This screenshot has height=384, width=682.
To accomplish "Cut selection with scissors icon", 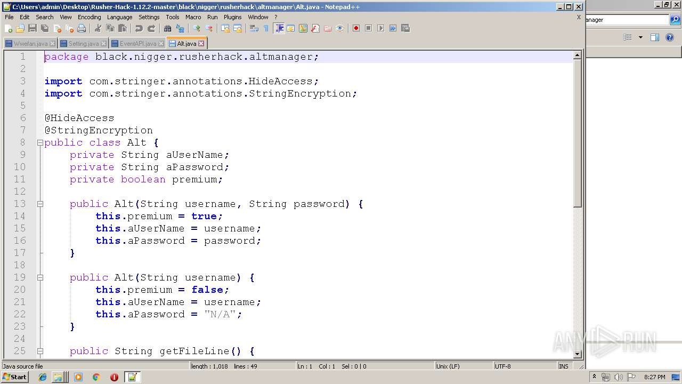I will coord(98,28).
